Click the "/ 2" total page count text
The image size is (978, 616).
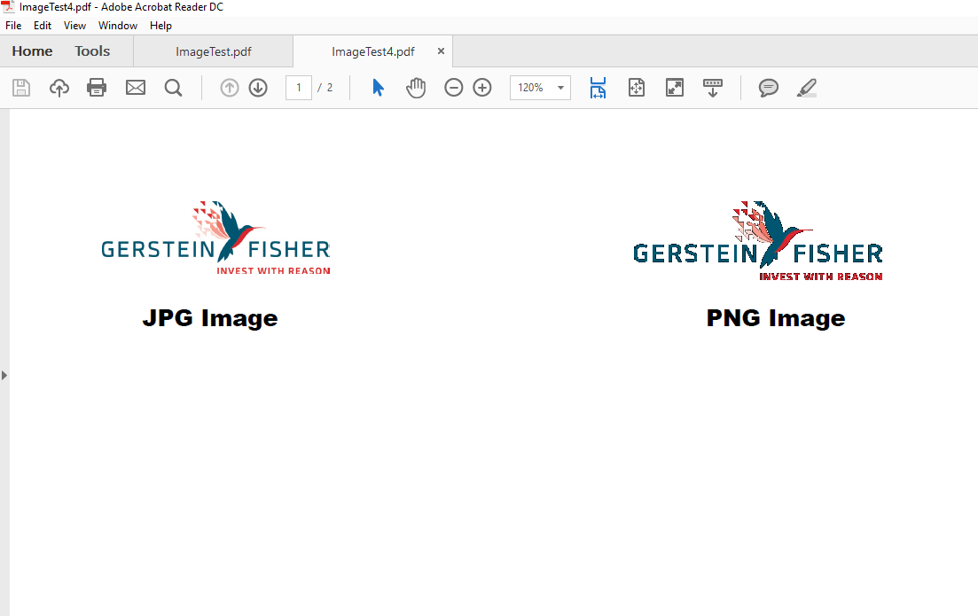coord(325,88)
